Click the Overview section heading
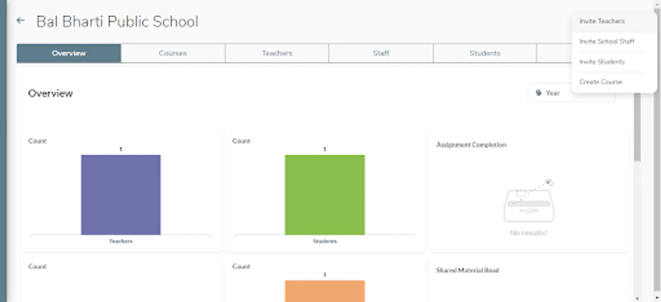This screenshot has height=302, width=661. [50, 93]
